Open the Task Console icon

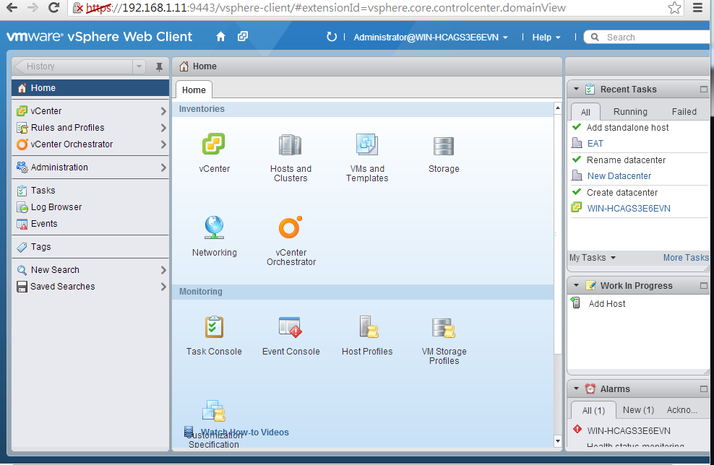click(x=214, y=327)
